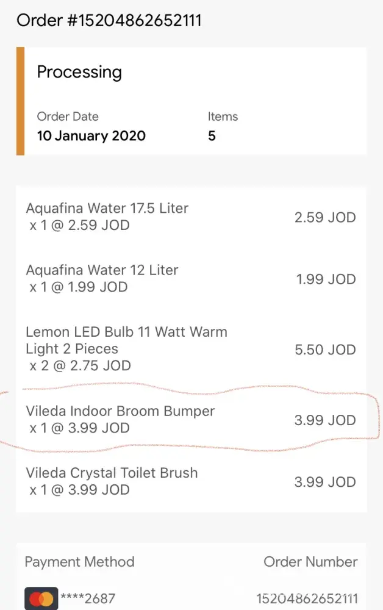Image resolution: width=383 pixels, height=610 pixels.
Task: Tap the order number under Order Number
Action: point(307,599)
